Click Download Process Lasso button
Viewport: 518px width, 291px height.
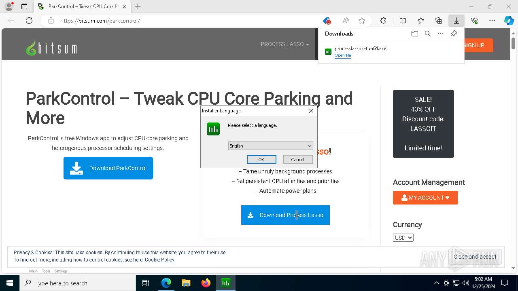(x=285, y=215)
